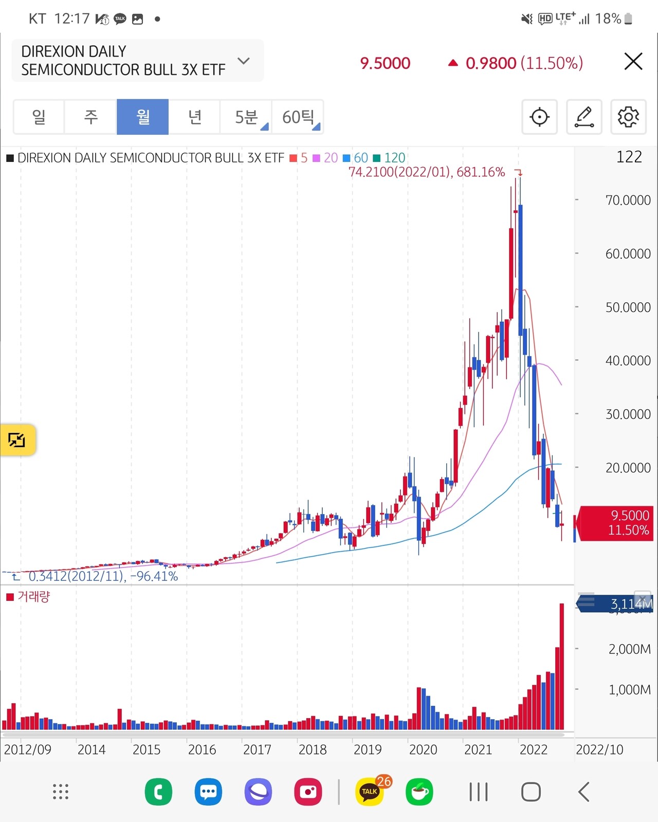Open chart settings gear icon
The image size is (658, 822).
[x=628, y=117]
